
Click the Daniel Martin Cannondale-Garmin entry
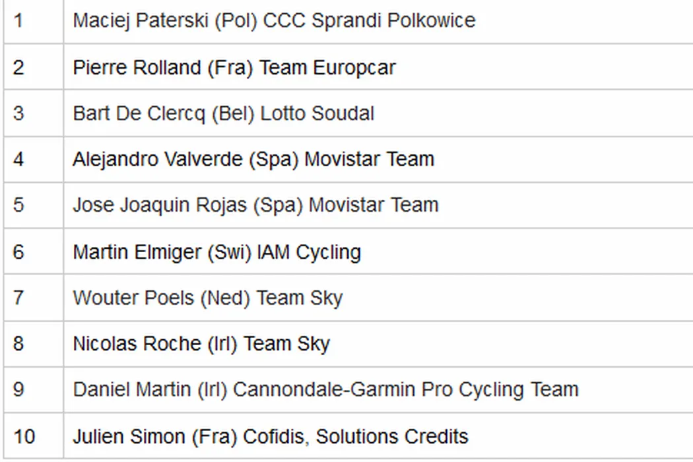point(325,389)
